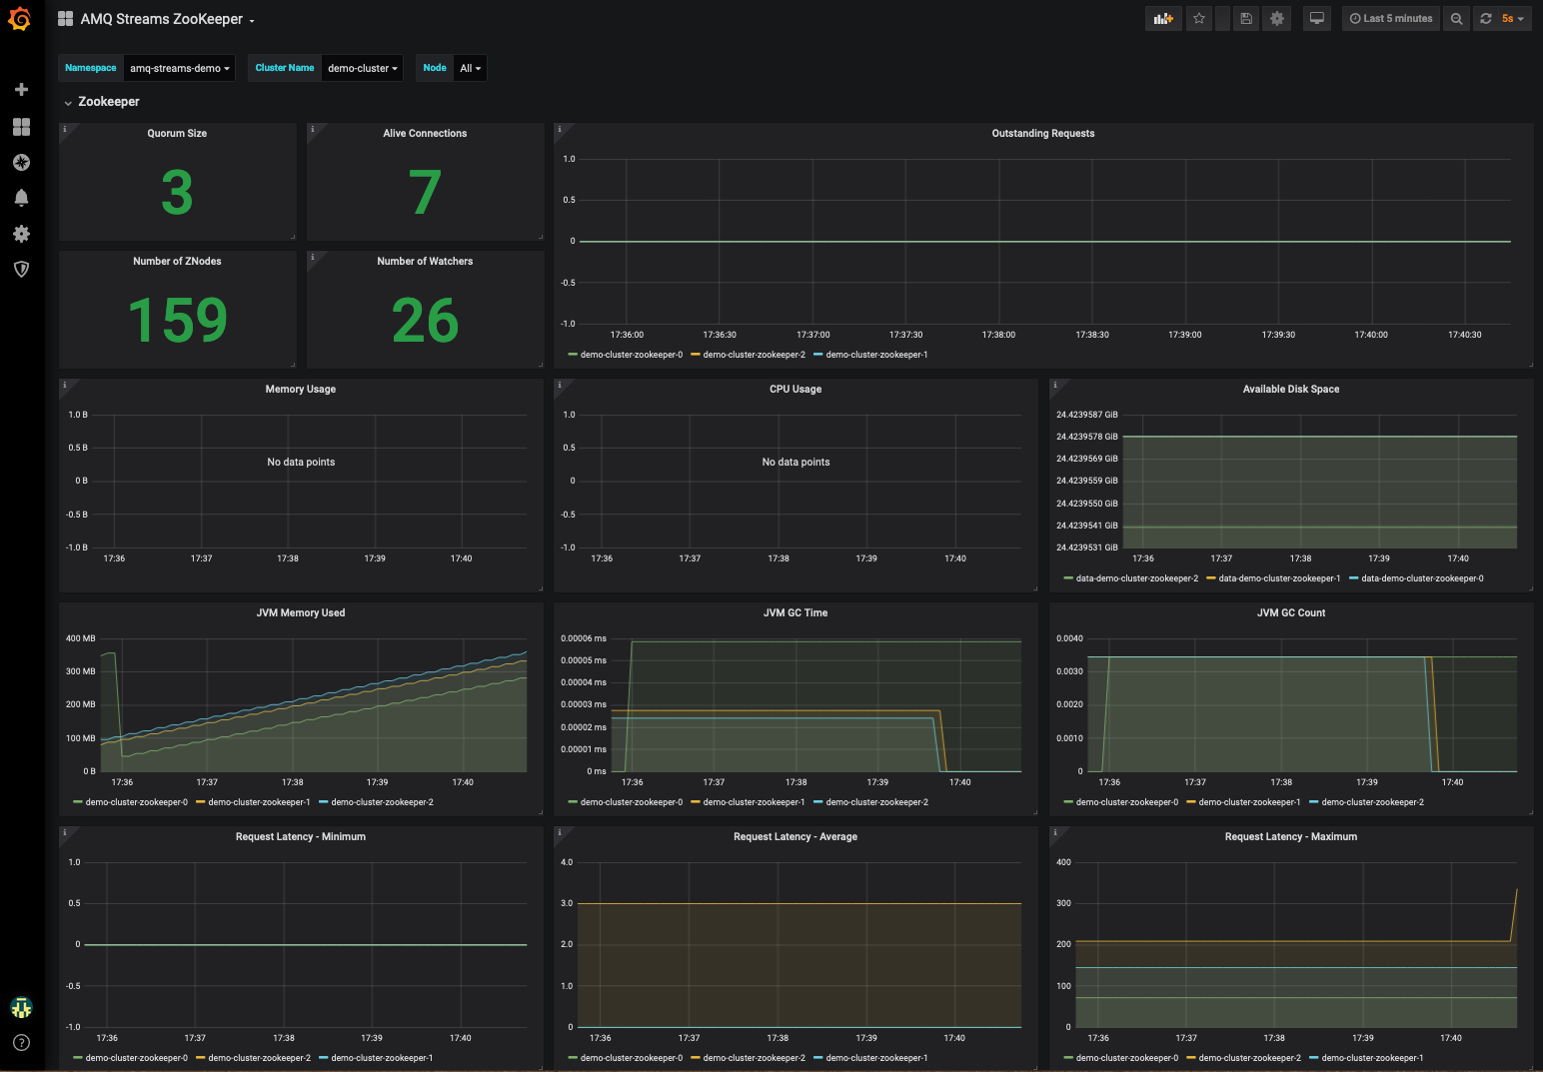Click the cyan swatch for zookeeper-1 in Latency Average legend
1543x1072 pixels.
click(818, 1058)
